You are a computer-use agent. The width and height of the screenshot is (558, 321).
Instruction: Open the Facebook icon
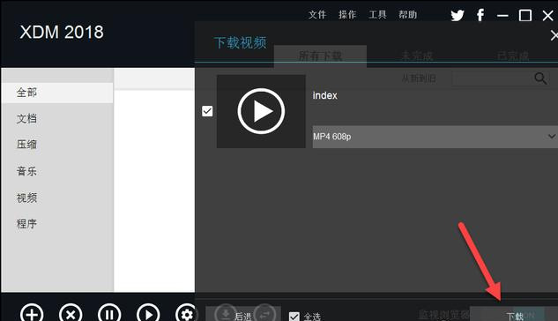point(480,15)
